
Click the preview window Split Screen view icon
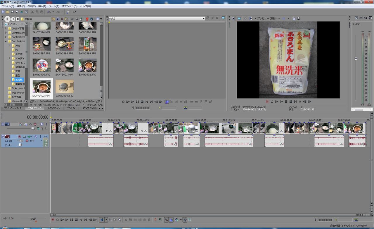coord(251,18)
